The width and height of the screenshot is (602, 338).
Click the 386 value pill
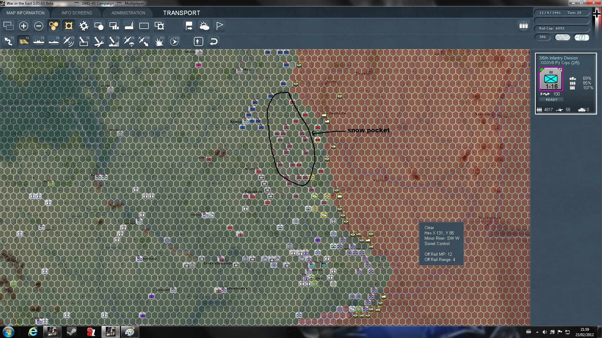[x=543, y=37]
